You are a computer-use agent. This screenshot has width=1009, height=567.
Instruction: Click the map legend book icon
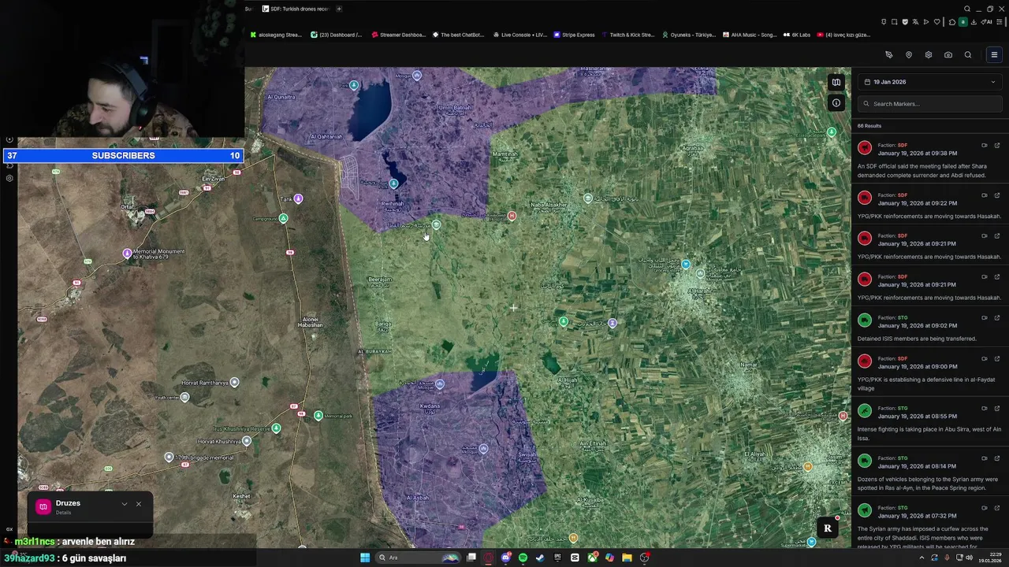coord(836,82)
